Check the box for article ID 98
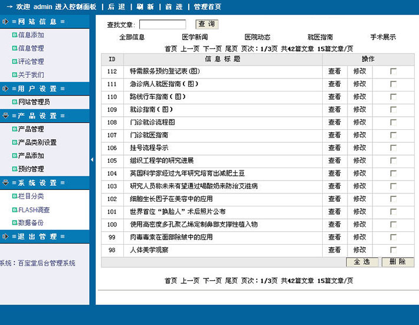The height and width of the screenshot is (325, 419). point(393,250)
